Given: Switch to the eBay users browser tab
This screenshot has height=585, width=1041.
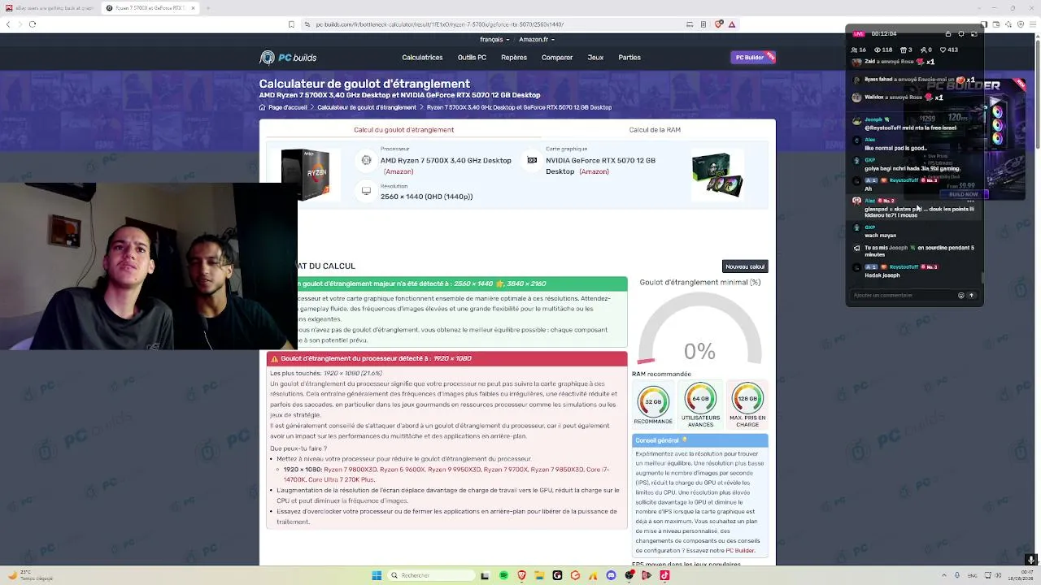Looking at the screenshot, I should coord(50,8).
